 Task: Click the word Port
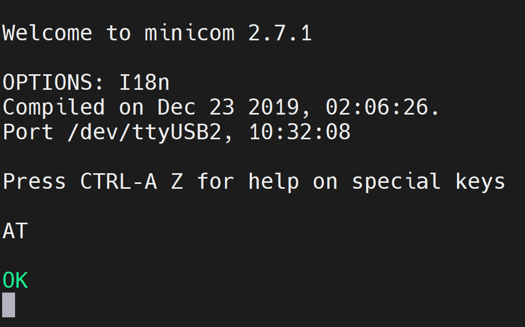pos(28,132)
